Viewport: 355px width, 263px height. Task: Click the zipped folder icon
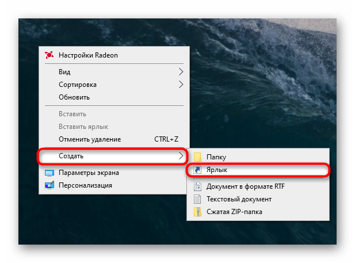(197, 212)
